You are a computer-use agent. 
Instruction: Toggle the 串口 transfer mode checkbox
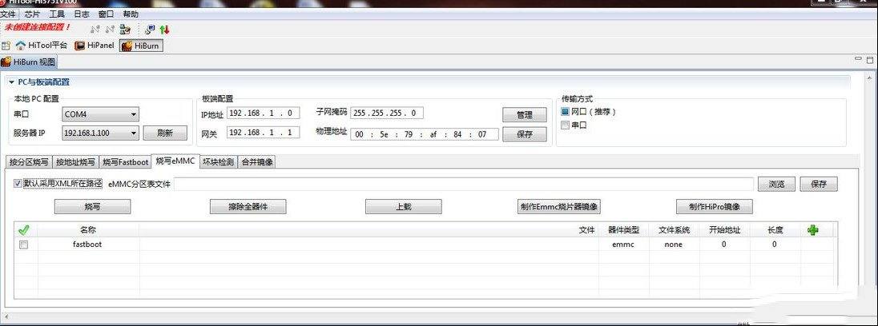(x=565, y=125)
